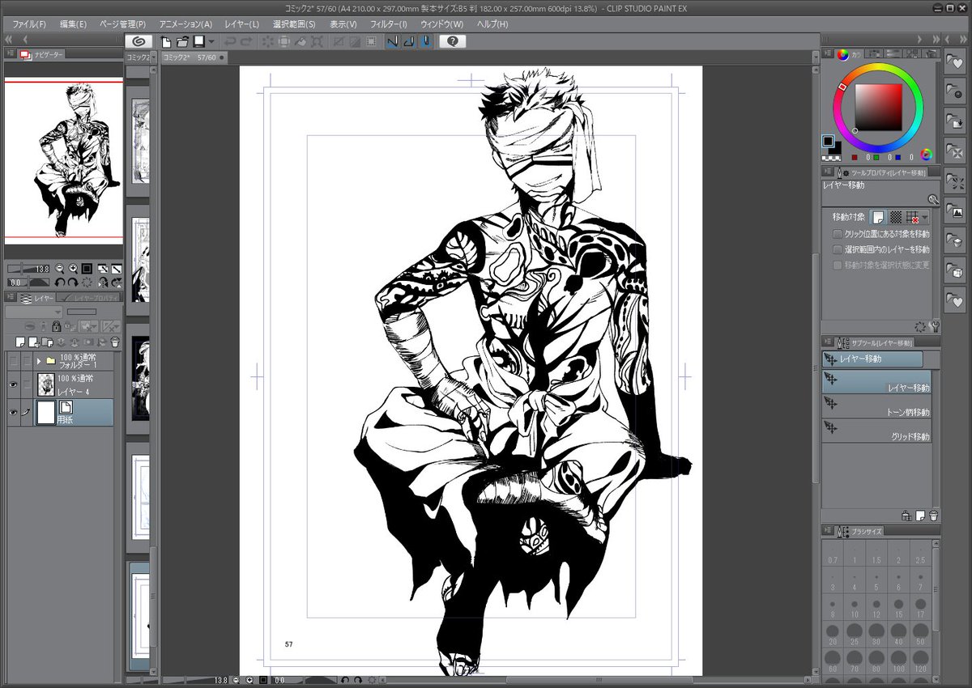The height and width of the screenshot is (688, 972).
Task: Check 選択範囲内のレイヤーを移動 checkbox
Action: pos(838,249)
